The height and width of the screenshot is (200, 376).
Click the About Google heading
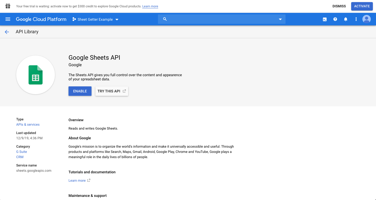pos(80,138)
